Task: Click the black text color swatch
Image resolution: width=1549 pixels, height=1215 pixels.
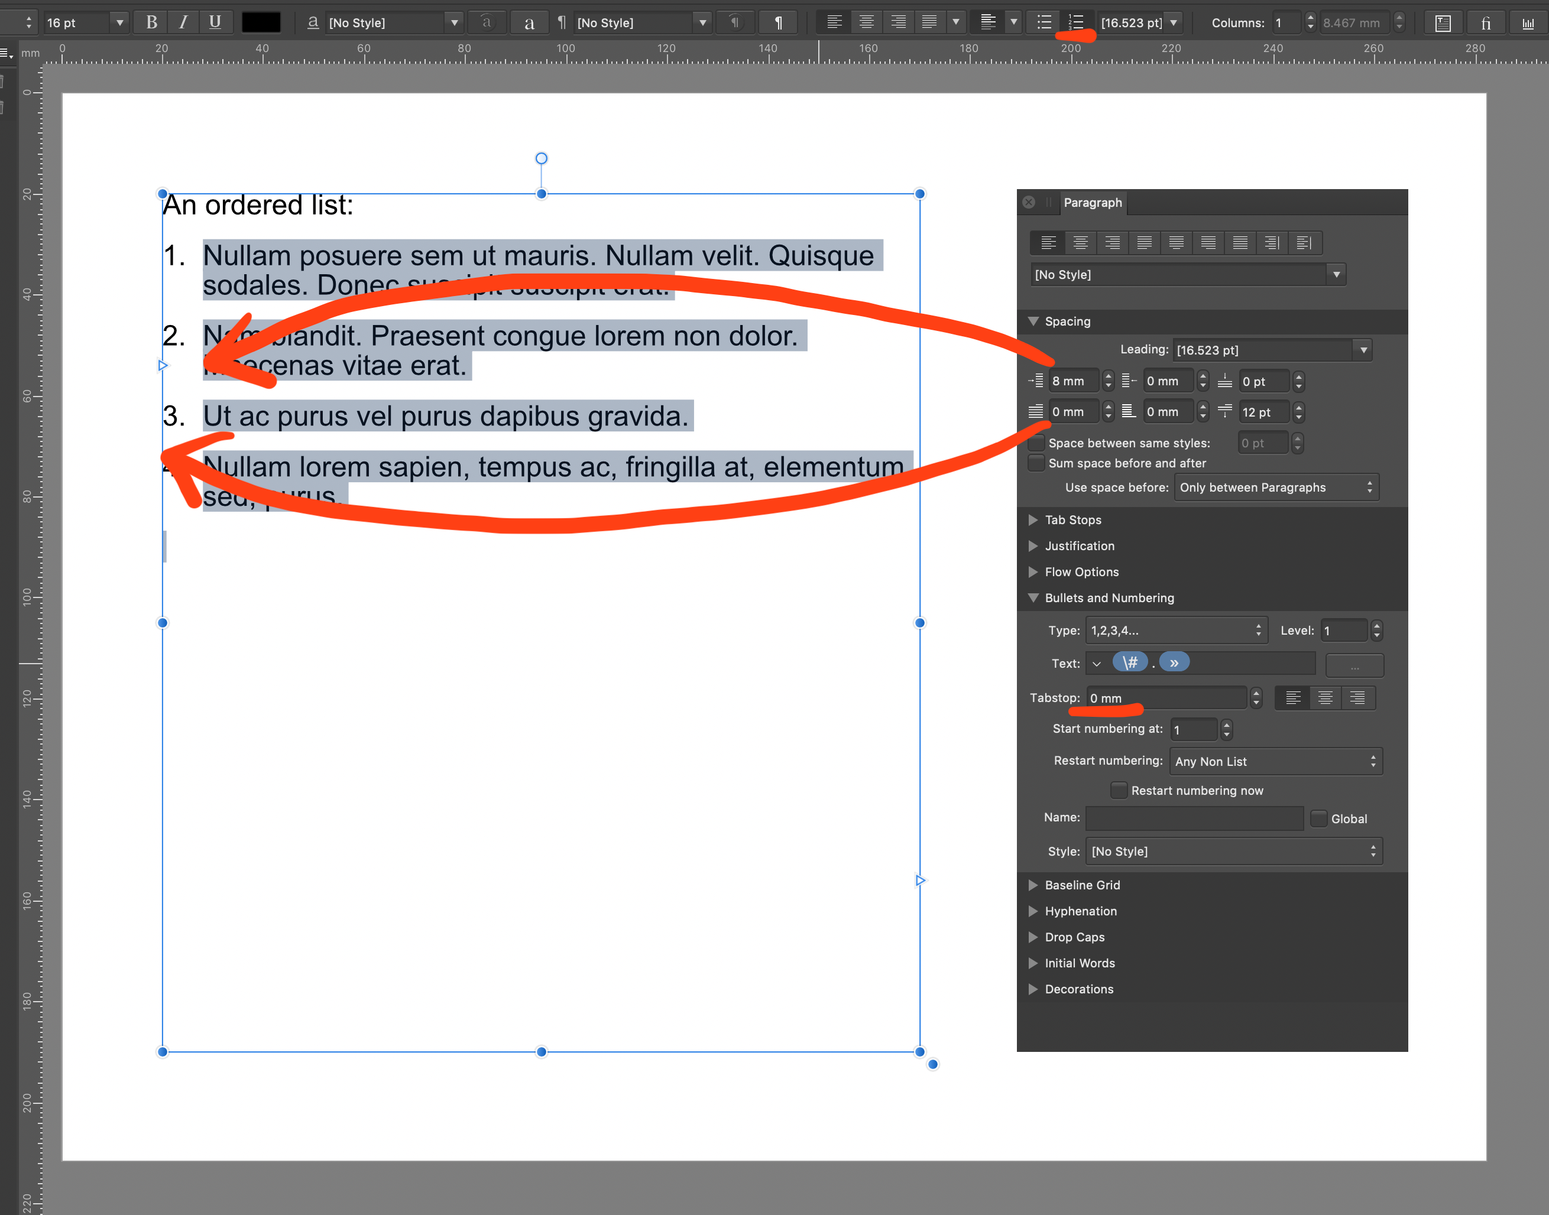Action: point(261,22)
